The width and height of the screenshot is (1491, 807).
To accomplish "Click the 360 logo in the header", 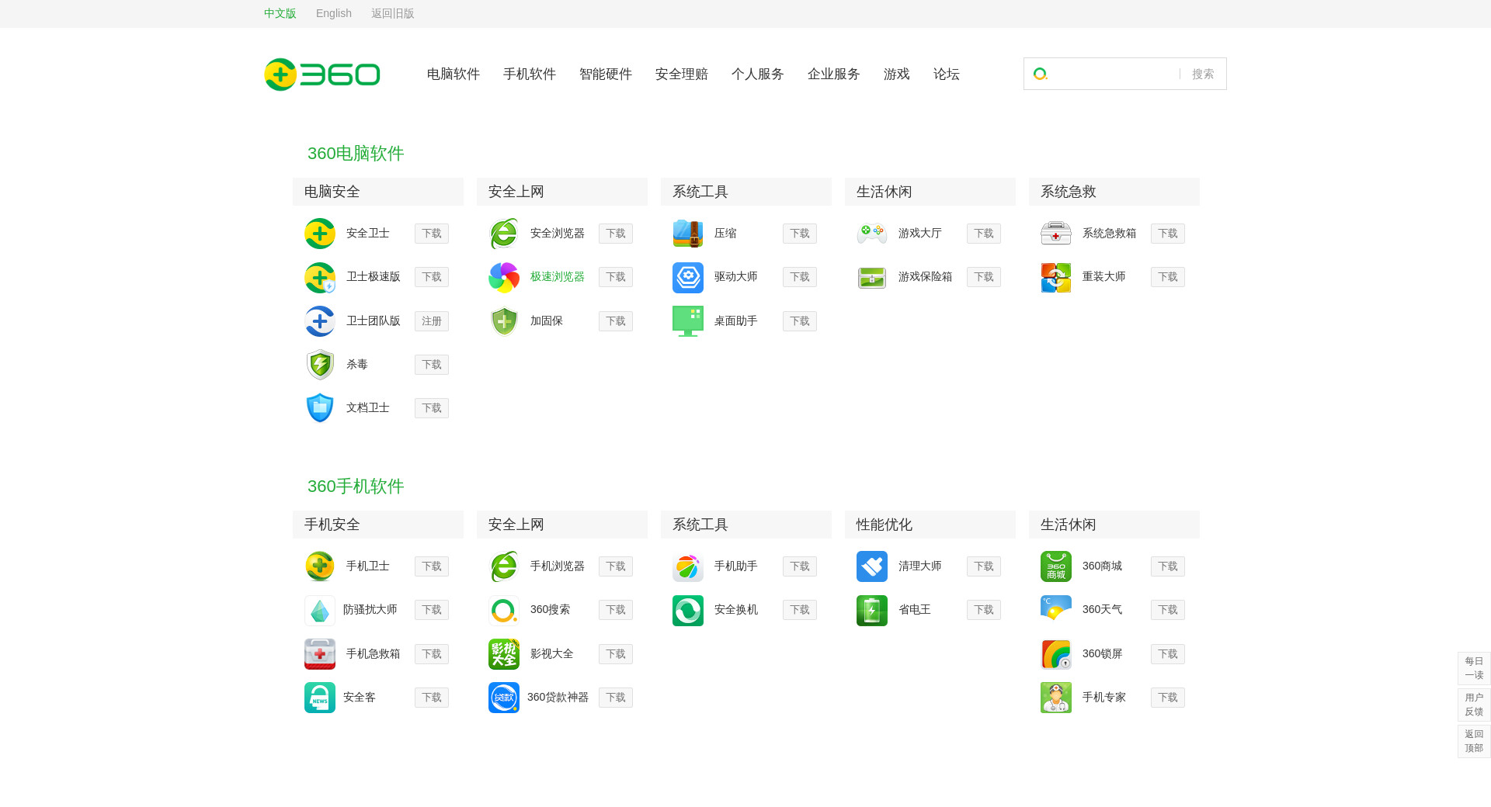I will pyautogui.click(x=321, y=74).
